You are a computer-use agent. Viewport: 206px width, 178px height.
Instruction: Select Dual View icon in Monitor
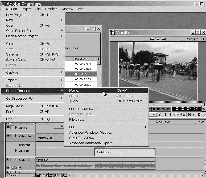pyautogui.click(x=152, y=39)
